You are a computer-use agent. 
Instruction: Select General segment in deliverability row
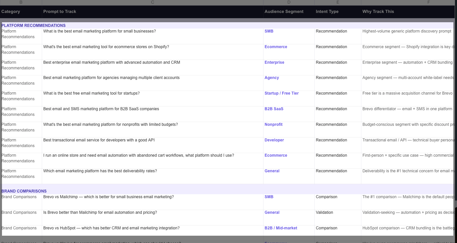289,176
